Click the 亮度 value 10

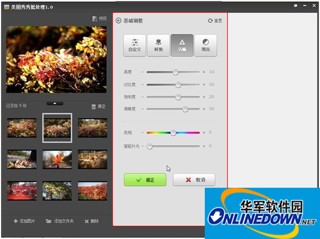coord(211,72)
